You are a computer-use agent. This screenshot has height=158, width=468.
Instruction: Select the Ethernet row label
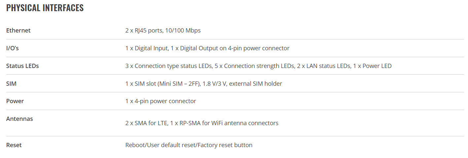click(18, 31)
